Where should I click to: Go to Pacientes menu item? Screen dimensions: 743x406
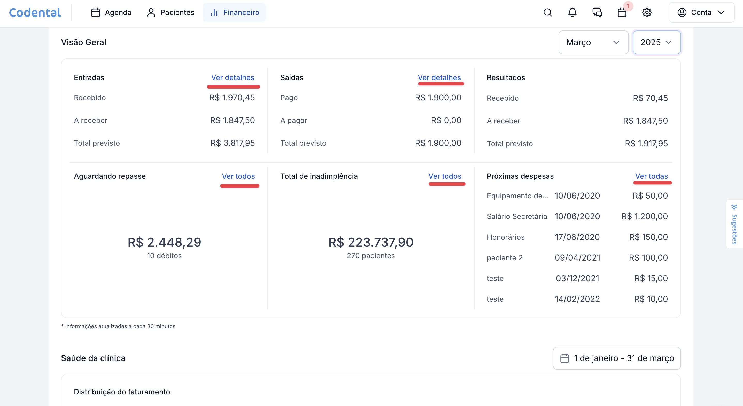click(x=171, y=12)
